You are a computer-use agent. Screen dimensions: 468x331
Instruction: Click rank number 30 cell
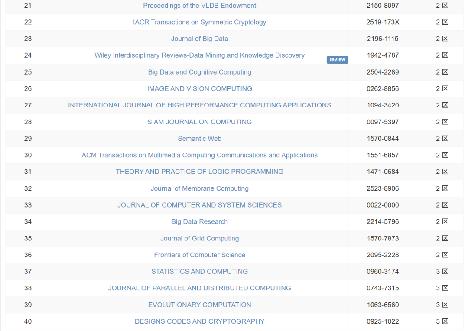[28, 155]
